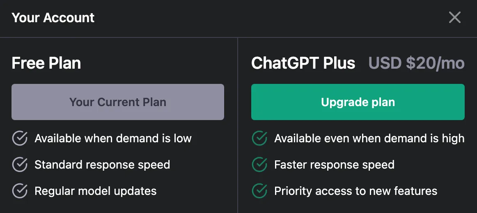Select the Your Account title text
Image resolution: width=477 pixels, height=213 pixels.
click(x=53, y=18)
